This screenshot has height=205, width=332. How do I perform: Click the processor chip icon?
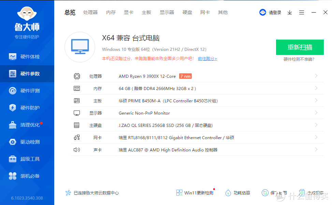coord(77,76)
